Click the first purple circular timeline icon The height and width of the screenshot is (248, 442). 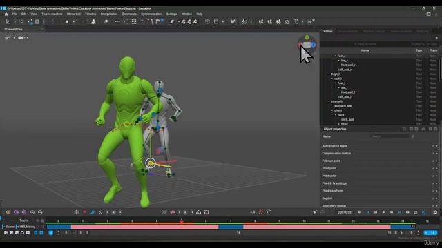(x=17, y=212)
